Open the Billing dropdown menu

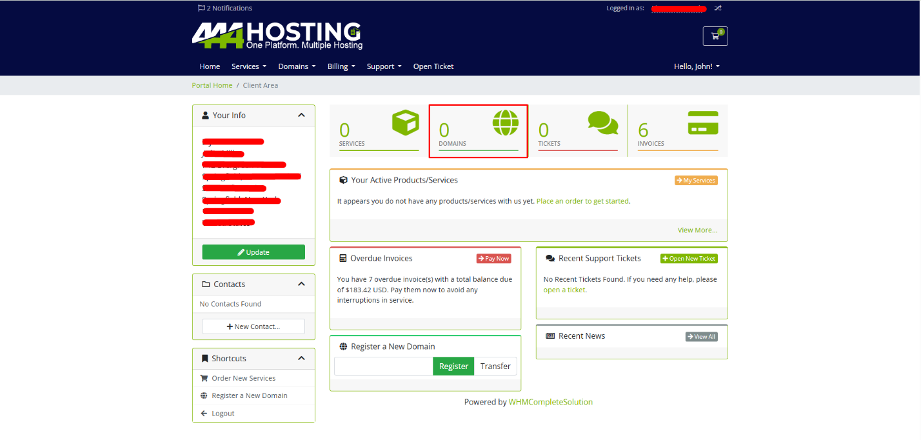(341, 66)
